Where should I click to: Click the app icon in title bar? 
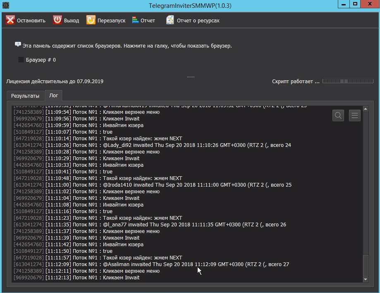[x=5, y=5]
